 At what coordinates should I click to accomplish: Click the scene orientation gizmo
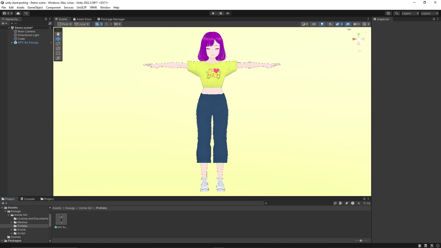tap(359, 39)
